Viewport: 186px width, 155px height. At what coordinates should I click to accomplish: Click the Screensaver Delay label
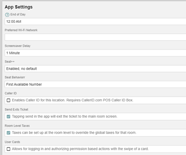pyautogui.click(x=17, y=46)
